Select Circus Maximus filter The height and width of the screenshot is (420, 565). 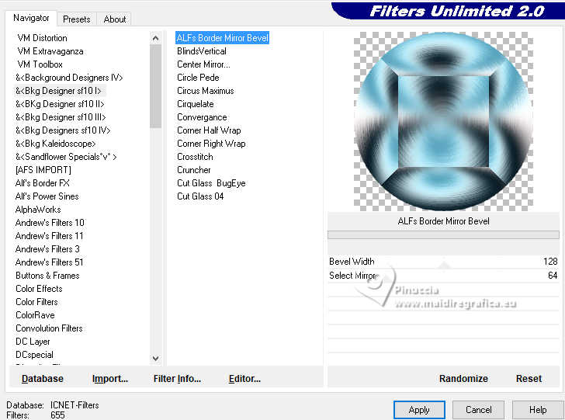[206, 91]
